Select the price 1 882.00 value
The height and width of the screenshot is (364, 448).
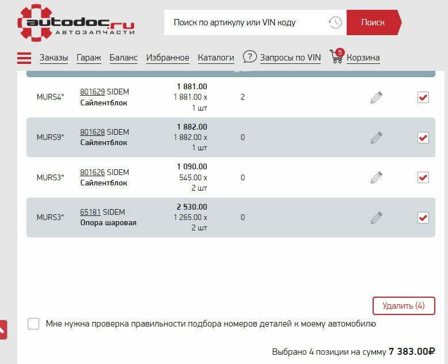point(192,127)
